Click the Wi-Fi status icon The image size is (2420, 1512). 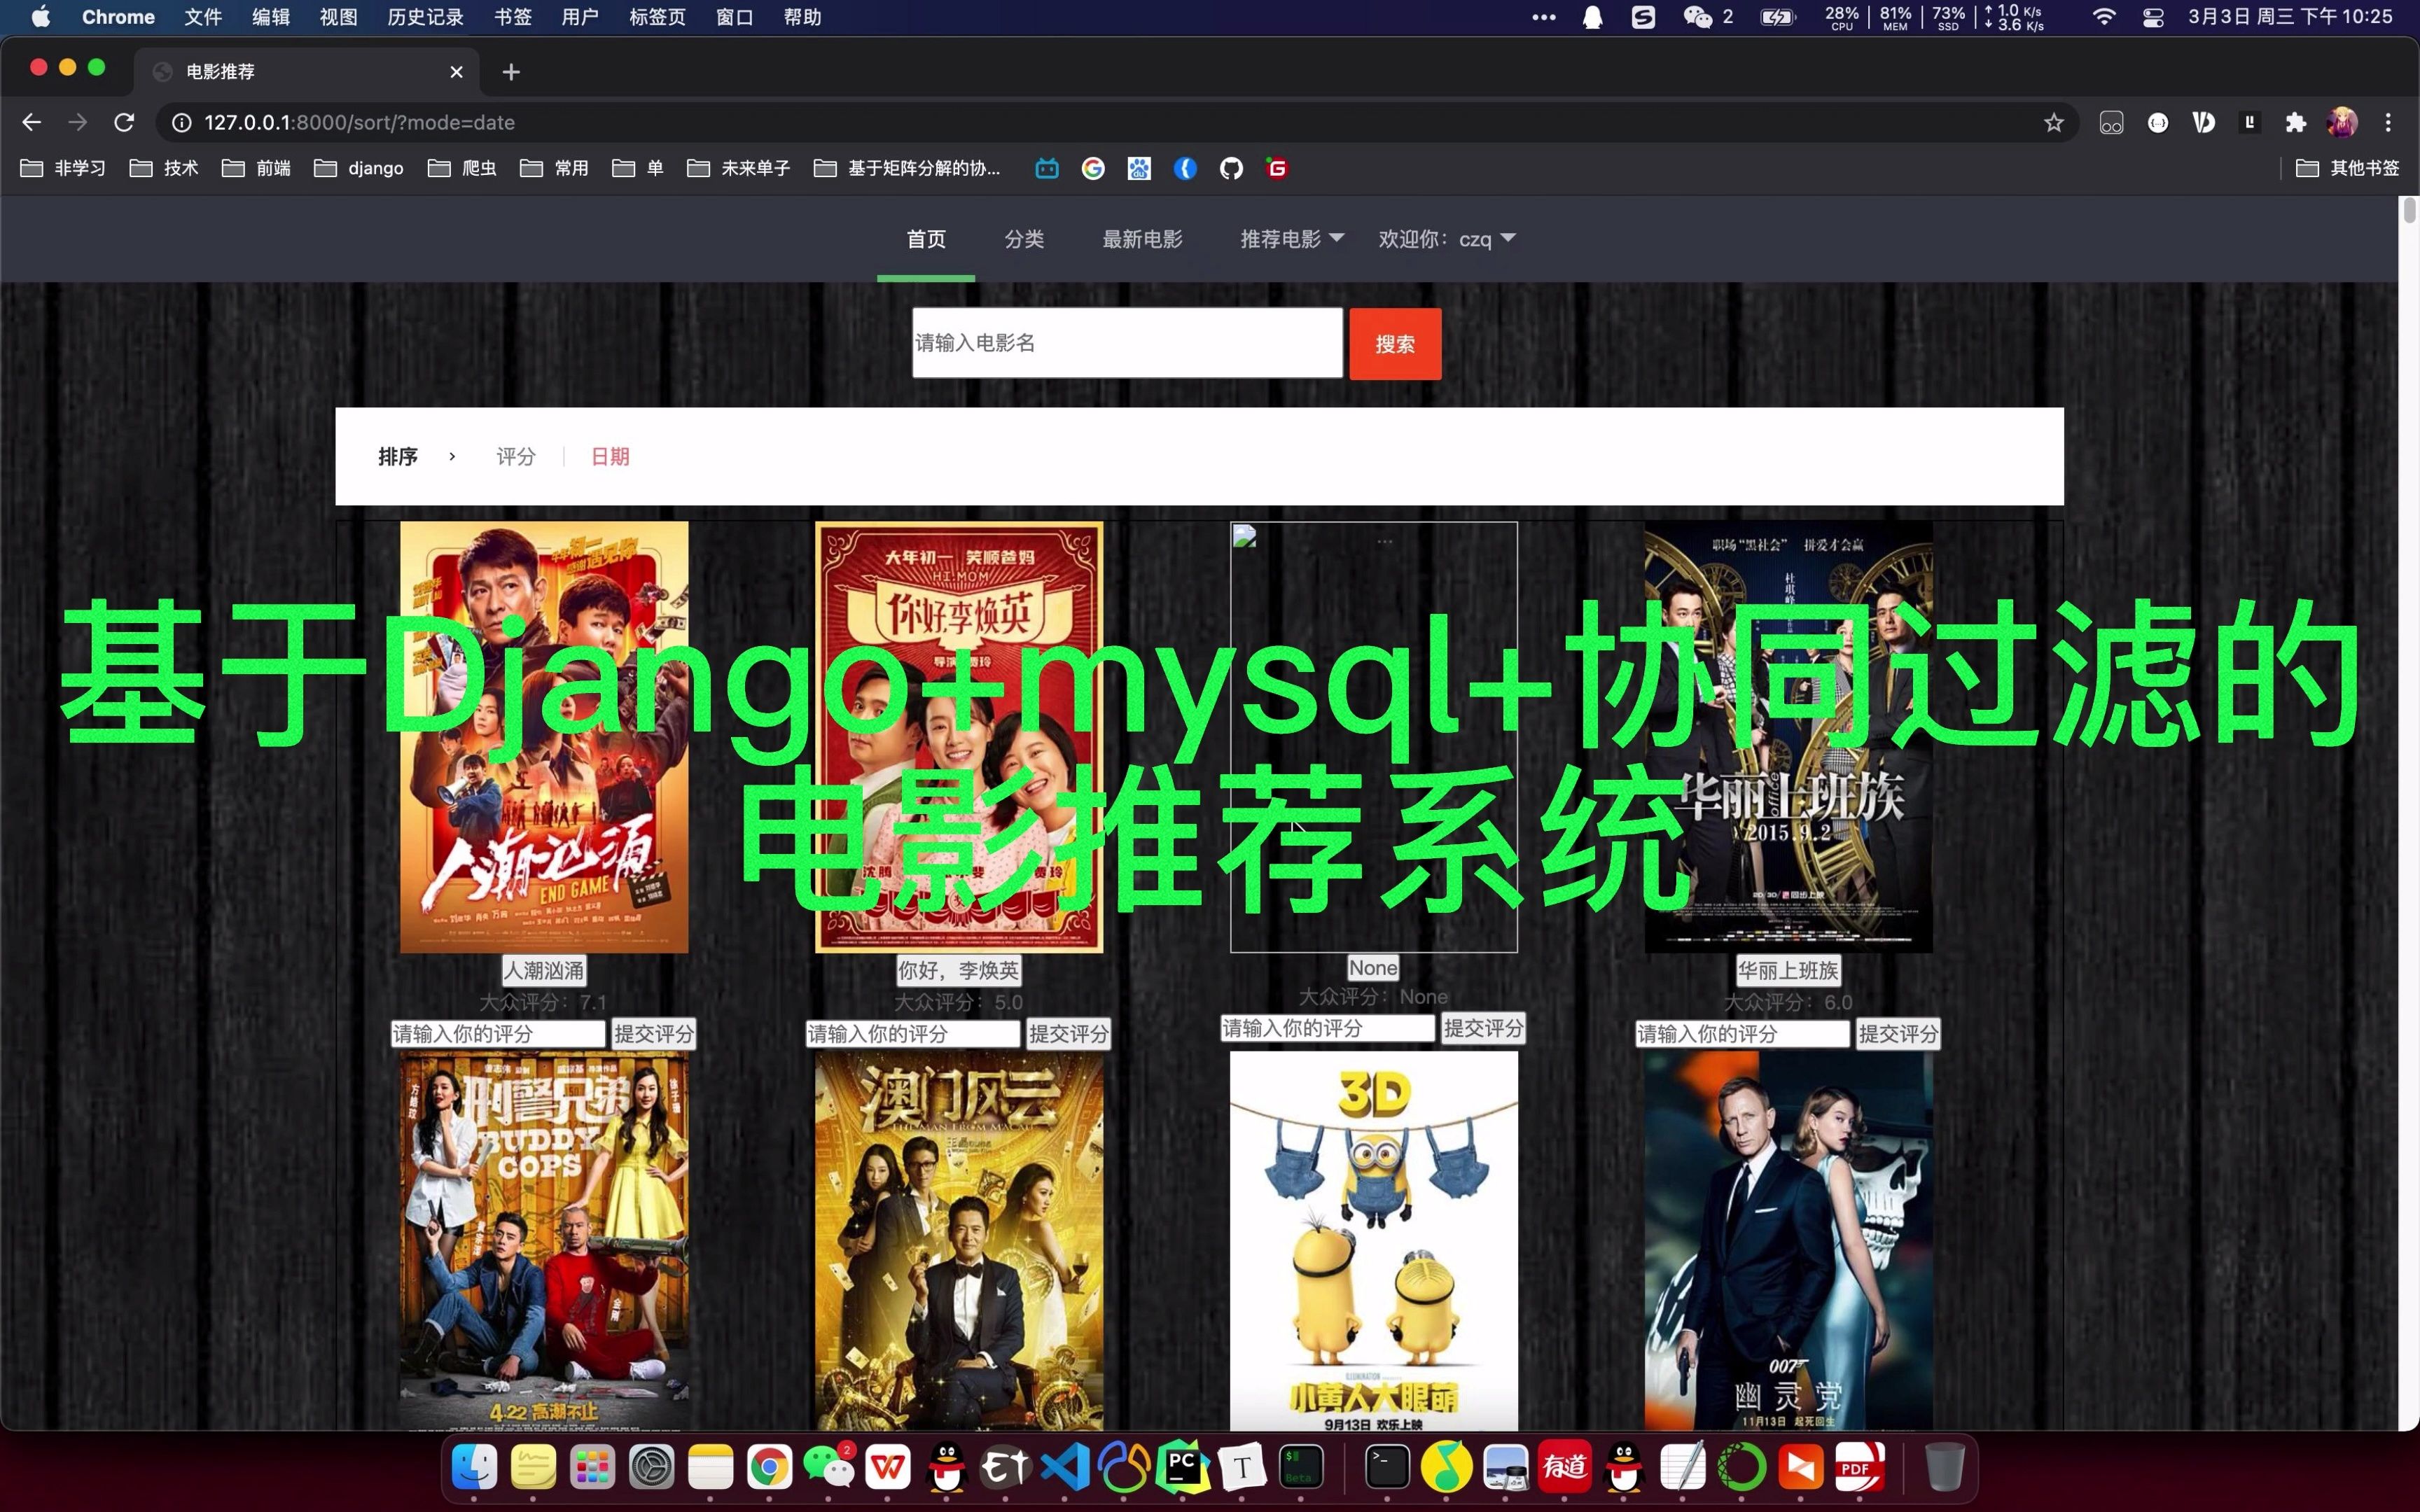tap(2104, 17)
